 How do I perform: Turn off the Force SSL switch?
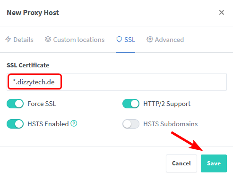click(x=15, y=104)
